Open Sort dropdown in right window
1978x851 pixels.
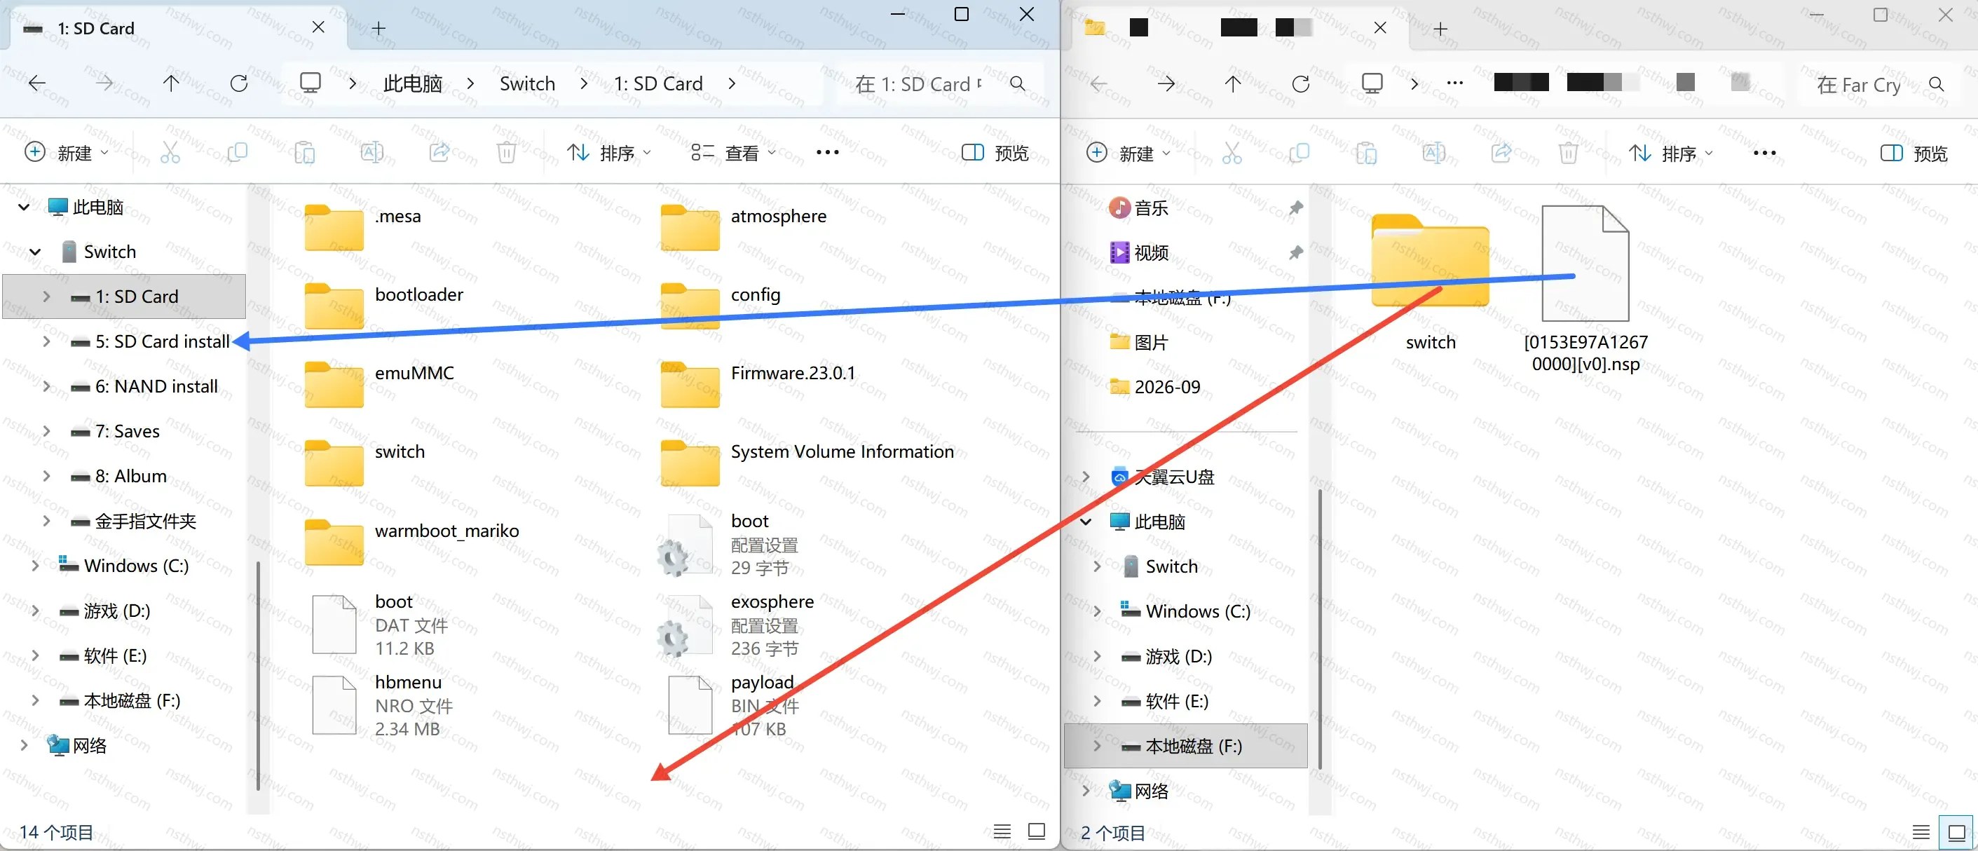tap(1671, 153)
